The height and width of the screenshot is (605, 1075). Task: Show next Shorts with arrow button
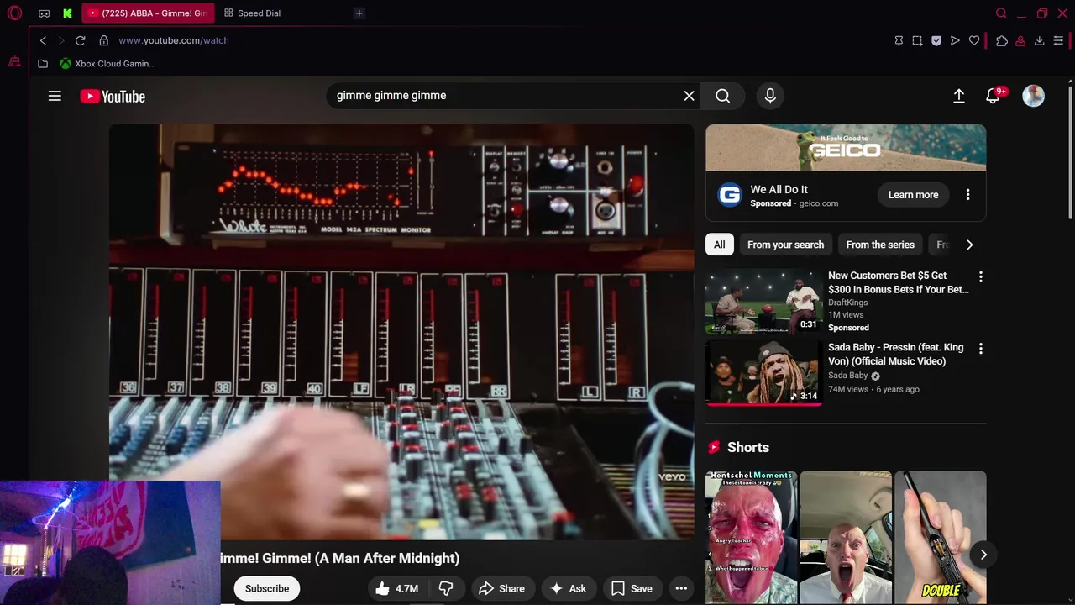click(983, 555)
